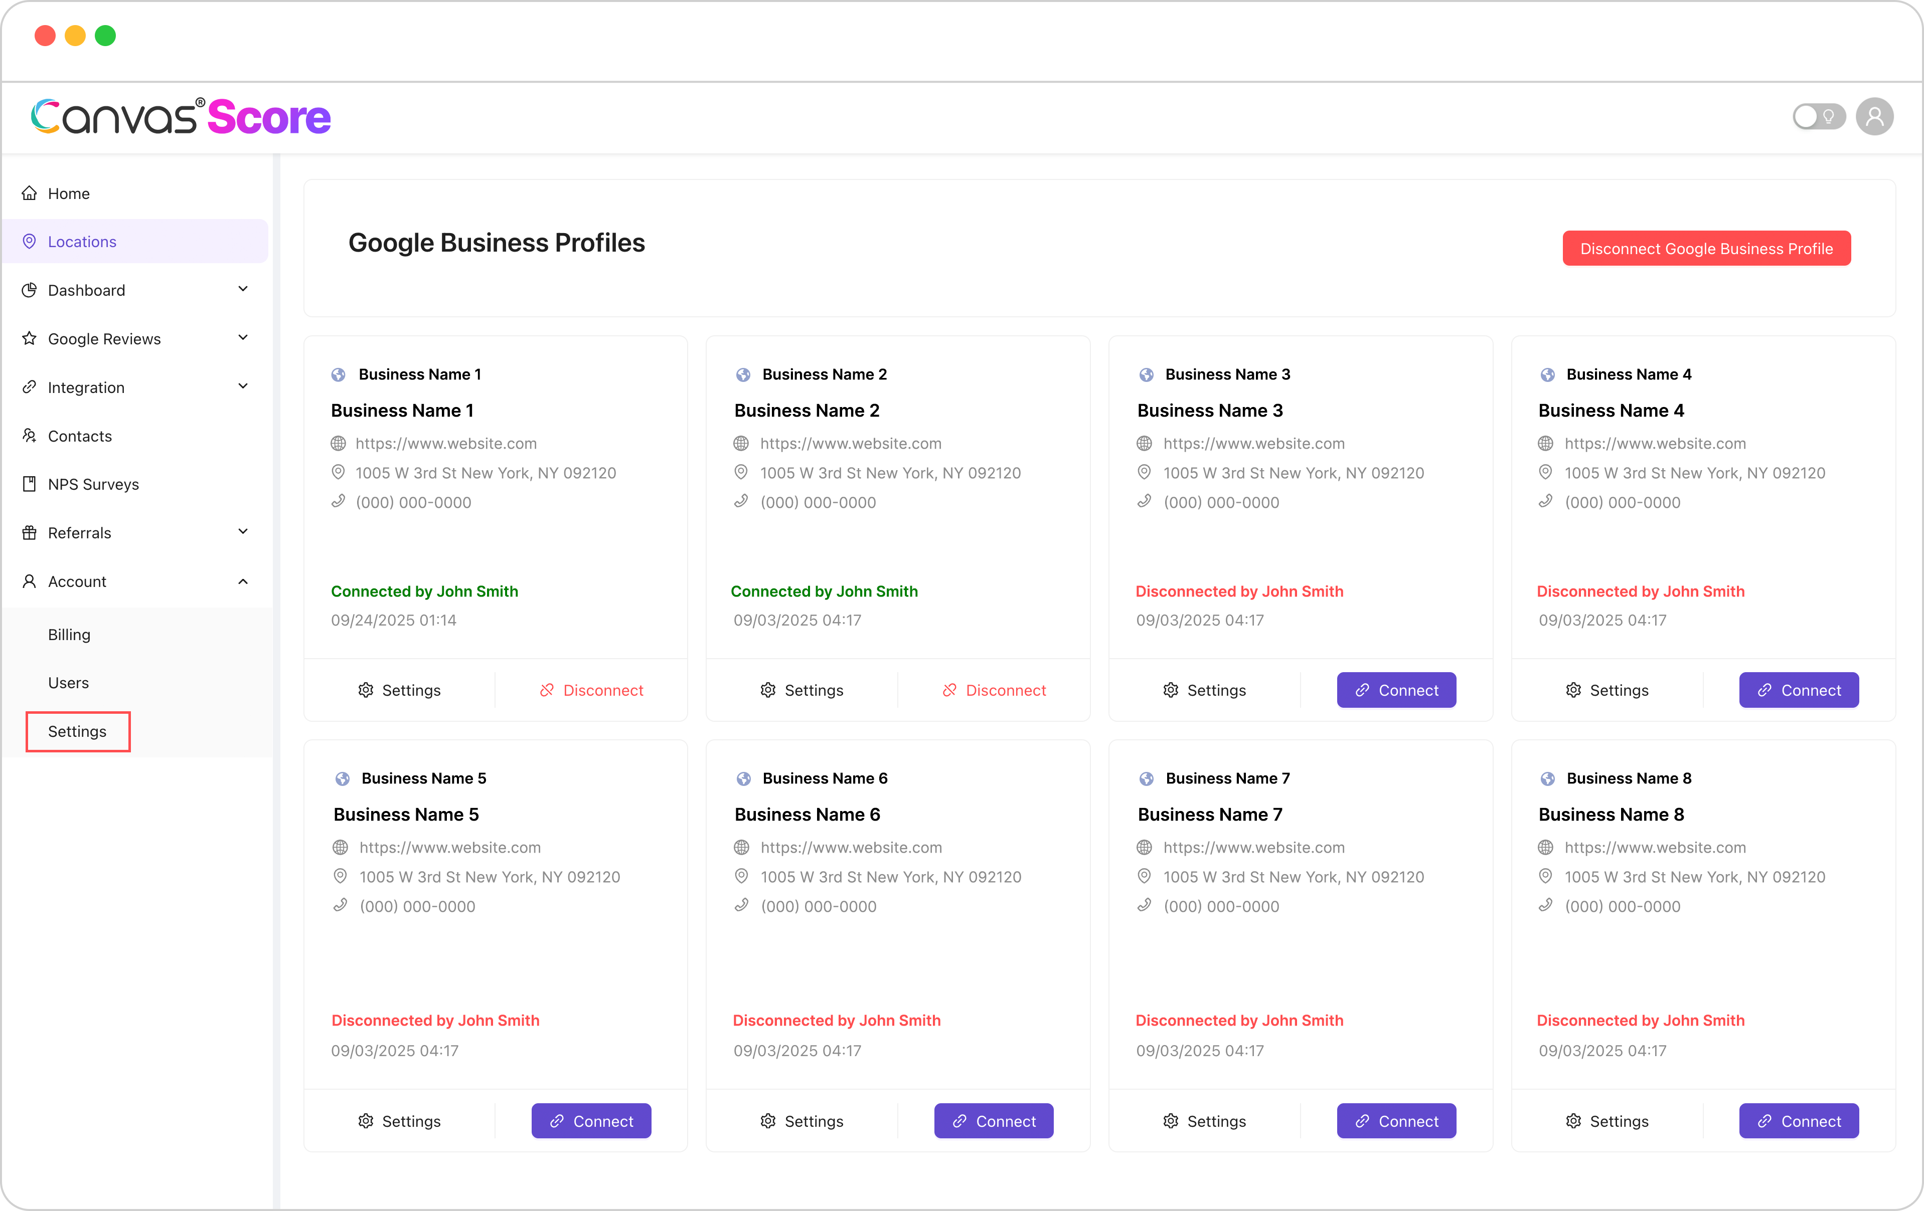
Task: Click the phone icon in Business Name 4 card
Action: (x=1546, y=501)
